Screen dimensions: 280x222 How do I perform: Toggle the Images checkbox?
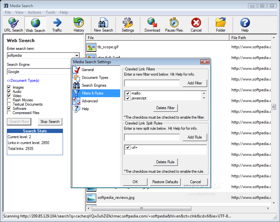[x=9, y=87]
